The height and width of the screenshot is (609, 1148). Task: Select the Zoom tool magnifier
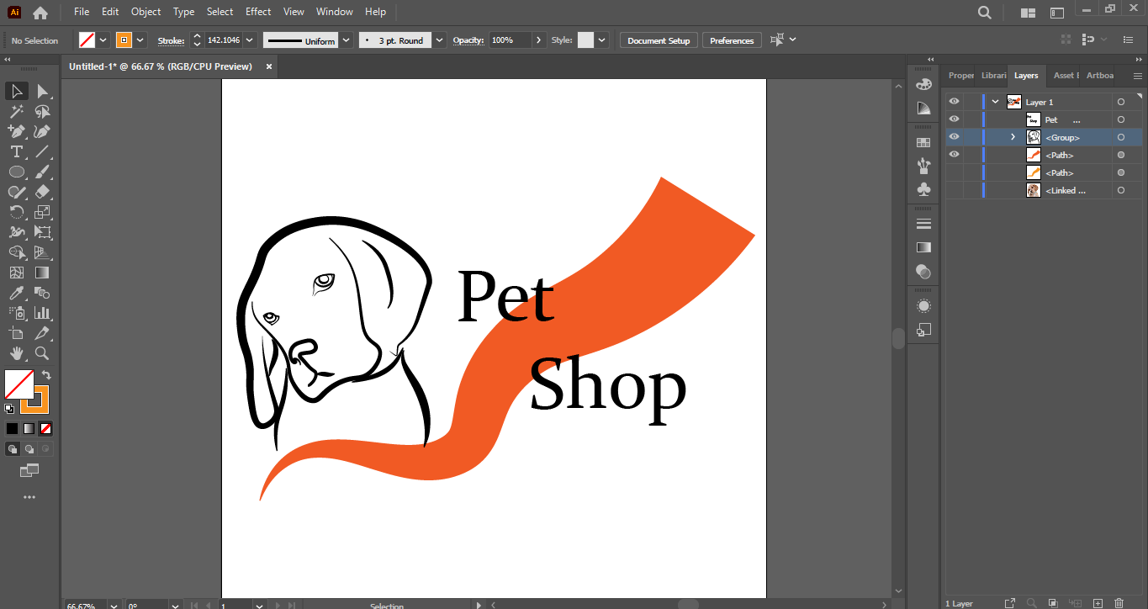pos(42,353)
